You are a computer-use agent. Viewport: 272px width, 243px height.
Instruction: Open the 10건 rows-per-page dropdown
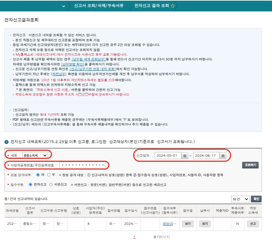point(240,199)
